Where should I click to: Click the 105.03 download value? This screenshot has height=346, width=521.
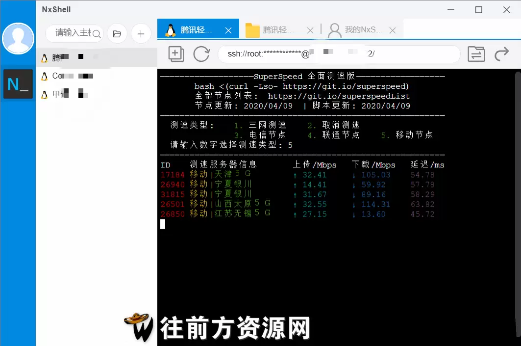click(x=376, y=175)
